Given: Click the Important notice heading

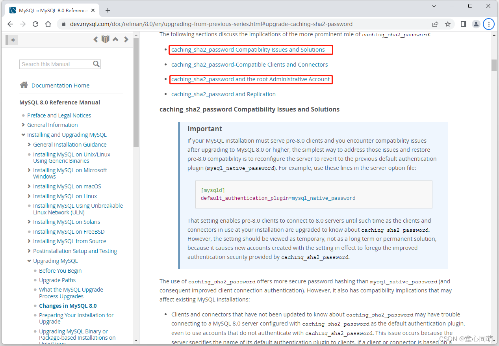Looking at the screenshot, I should pos(205,129).
